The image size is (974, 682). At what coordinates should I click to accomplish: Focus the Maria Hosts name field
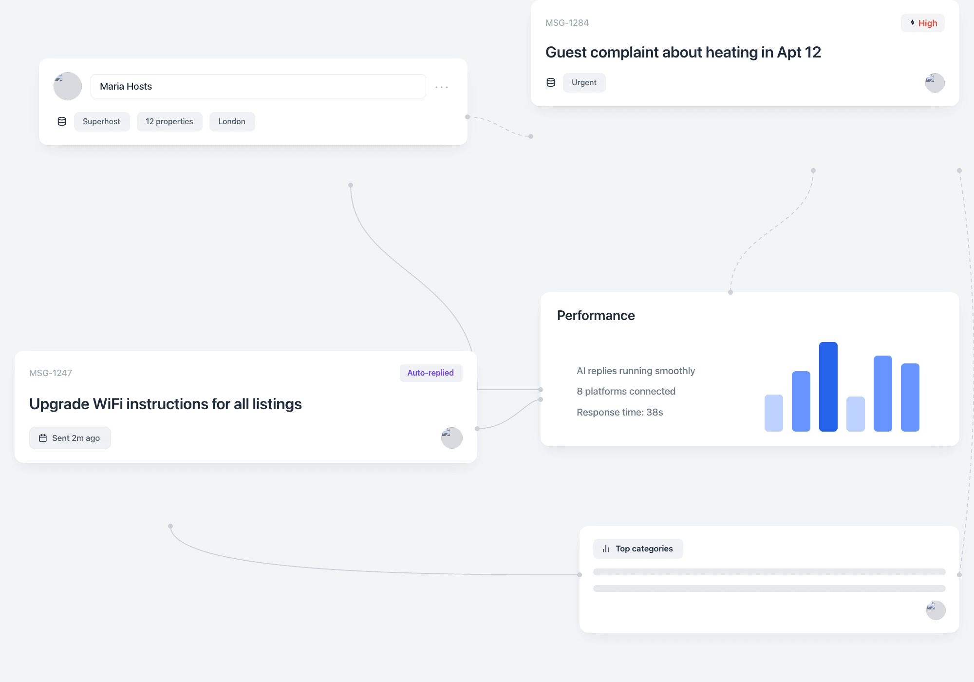[x=258, y=86]
